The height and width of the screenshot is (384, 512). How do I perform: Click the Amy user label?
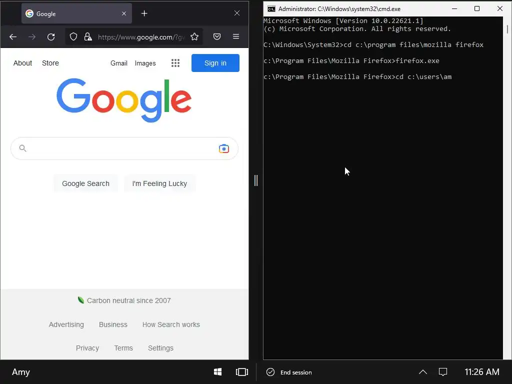(21, 372)
